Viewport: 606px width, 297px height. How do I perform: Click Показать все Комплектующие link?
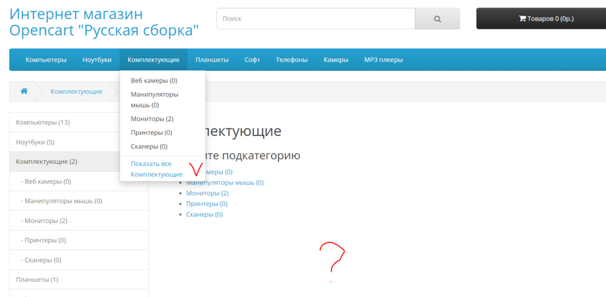click(156, 169)
